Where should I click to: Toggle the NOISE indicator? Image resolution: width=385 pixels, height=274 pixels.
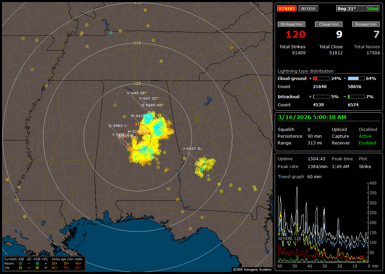pyautogui.click(x=308, y=8)
